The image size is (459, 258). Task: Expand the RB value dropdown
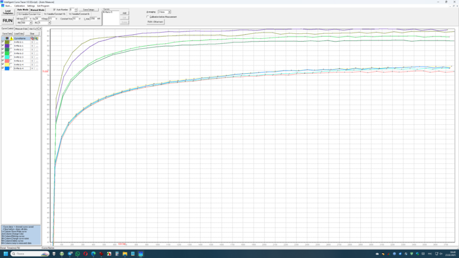click(30, 22)
